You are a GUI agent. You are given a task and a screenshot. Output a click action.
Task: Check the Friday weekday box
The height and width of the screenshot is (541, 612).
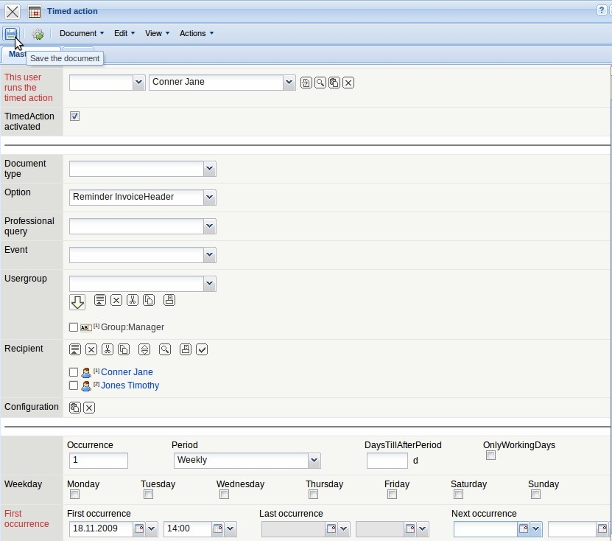[392, 495]
